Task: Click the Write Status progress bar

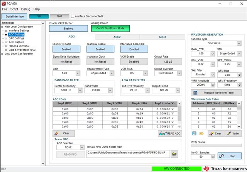Action: point(216,145)
